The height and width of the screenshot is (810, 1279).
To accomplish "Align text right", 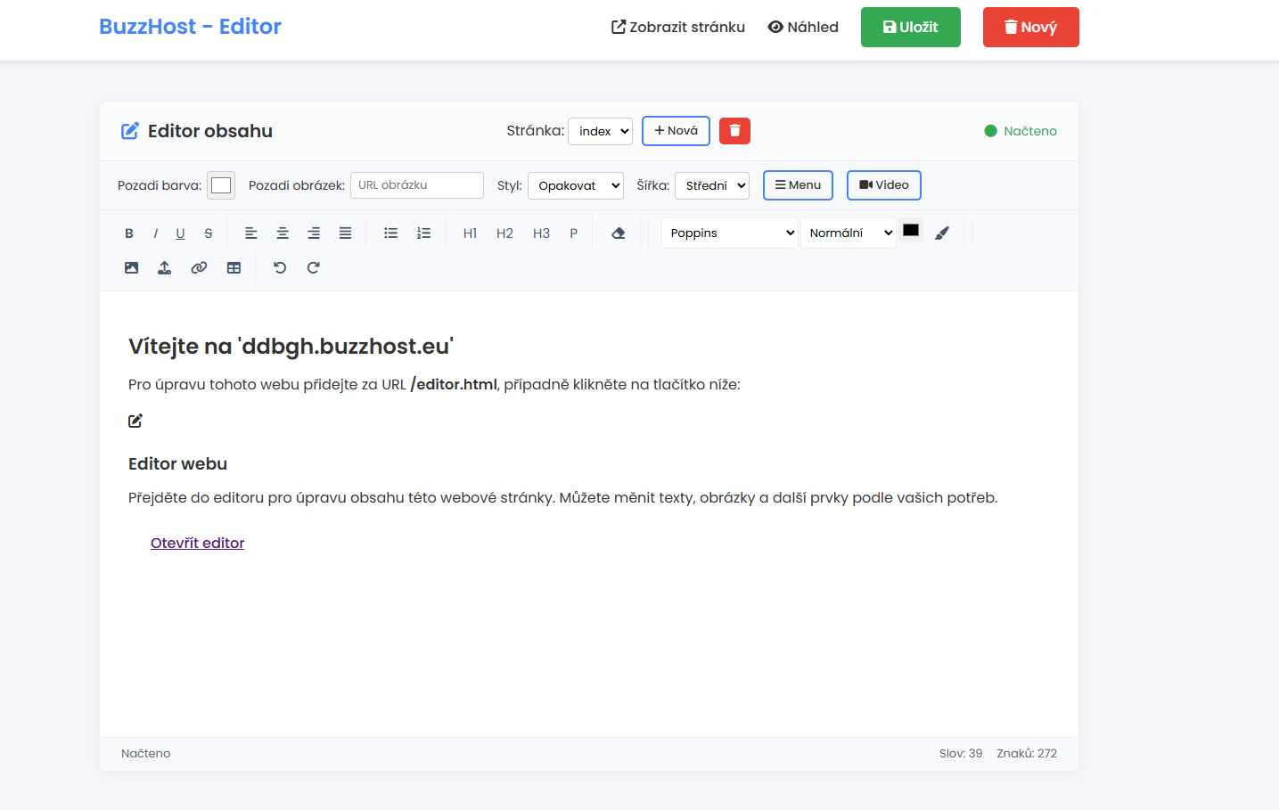I will pyautogui.click(x=314, y=233).
